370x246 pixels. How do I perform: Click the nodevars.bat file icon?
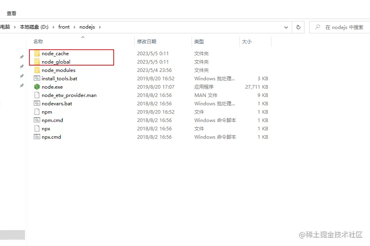tap(37, 103)
